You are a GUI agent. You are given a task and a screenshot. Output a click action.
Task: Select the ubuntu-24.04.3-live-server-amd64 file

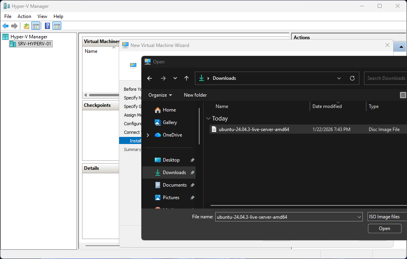(x=253, y=129)
